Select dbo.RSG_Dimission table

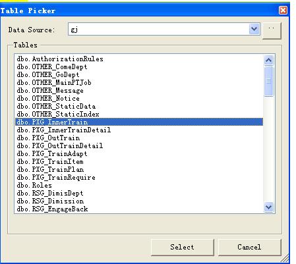(x=139, y=201)
